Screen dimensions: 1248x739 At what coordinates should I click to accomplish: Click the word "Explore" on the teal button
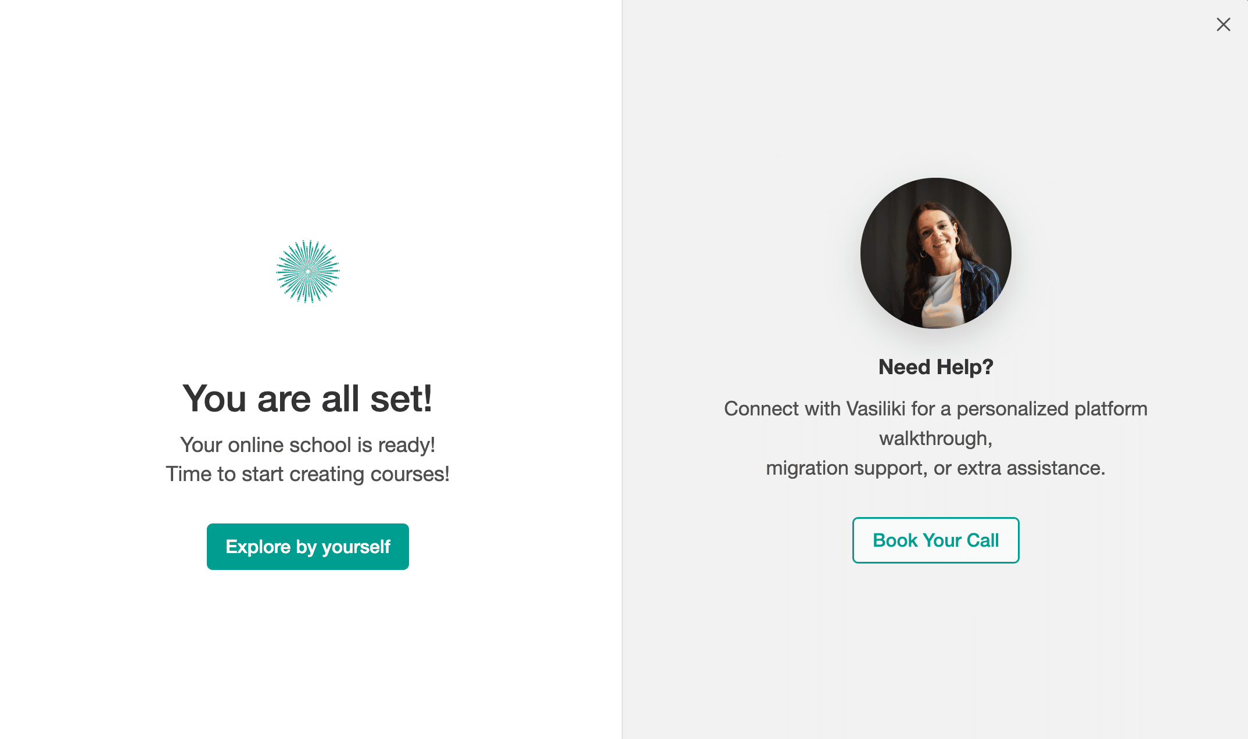click(258, 547)
